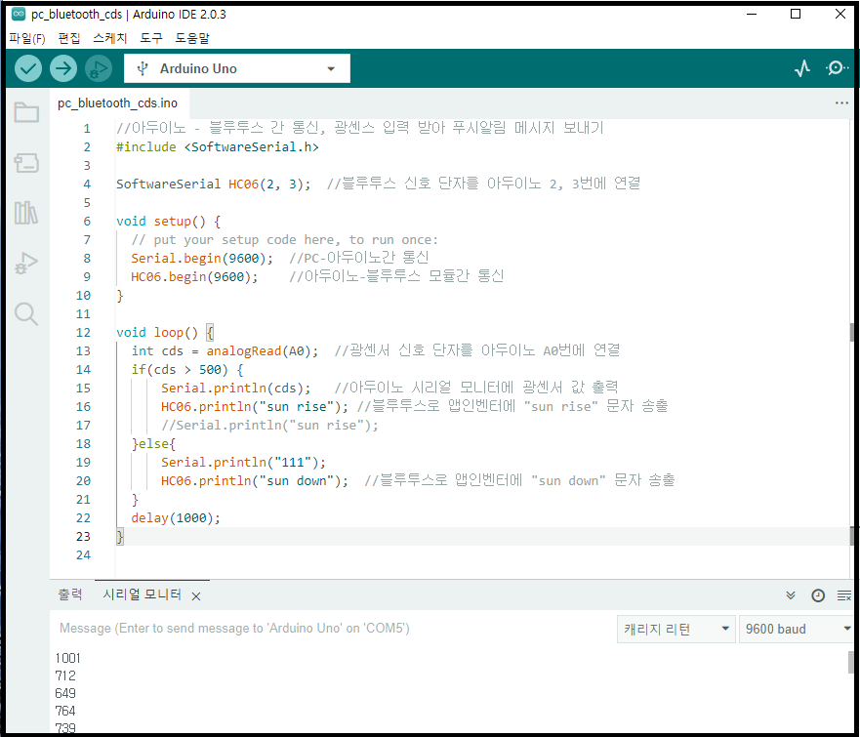Viewport: 860px width, 737px height.
Task: Click the serial message input field
Action: pyautogui.click(x=335, y=629)
